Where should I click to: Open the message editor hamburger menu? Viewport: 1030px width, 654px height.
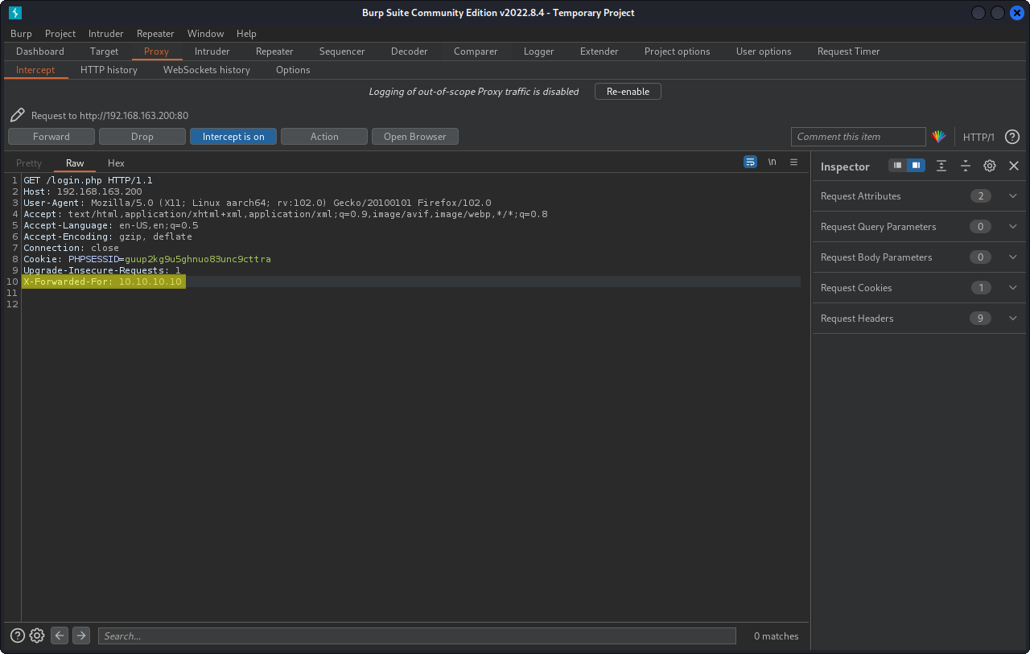pyautogui.click(x=793, y=162)
